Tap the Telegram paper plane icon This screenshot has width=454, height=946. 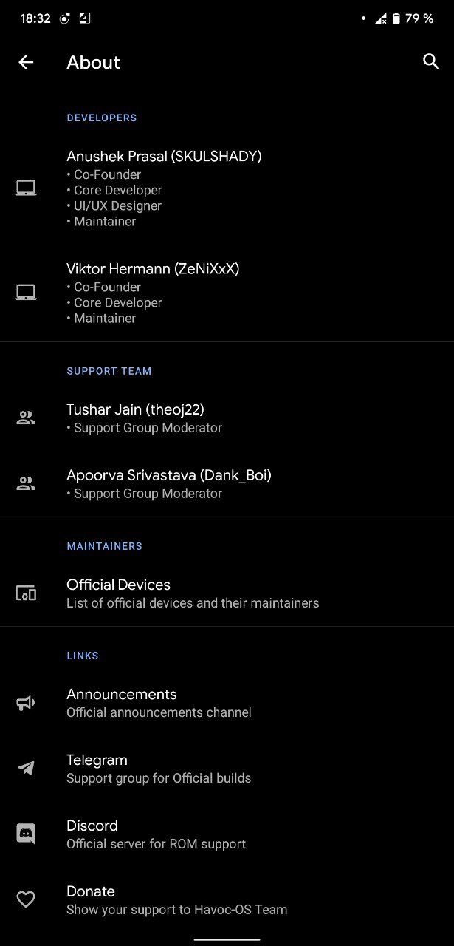[26, 769]
